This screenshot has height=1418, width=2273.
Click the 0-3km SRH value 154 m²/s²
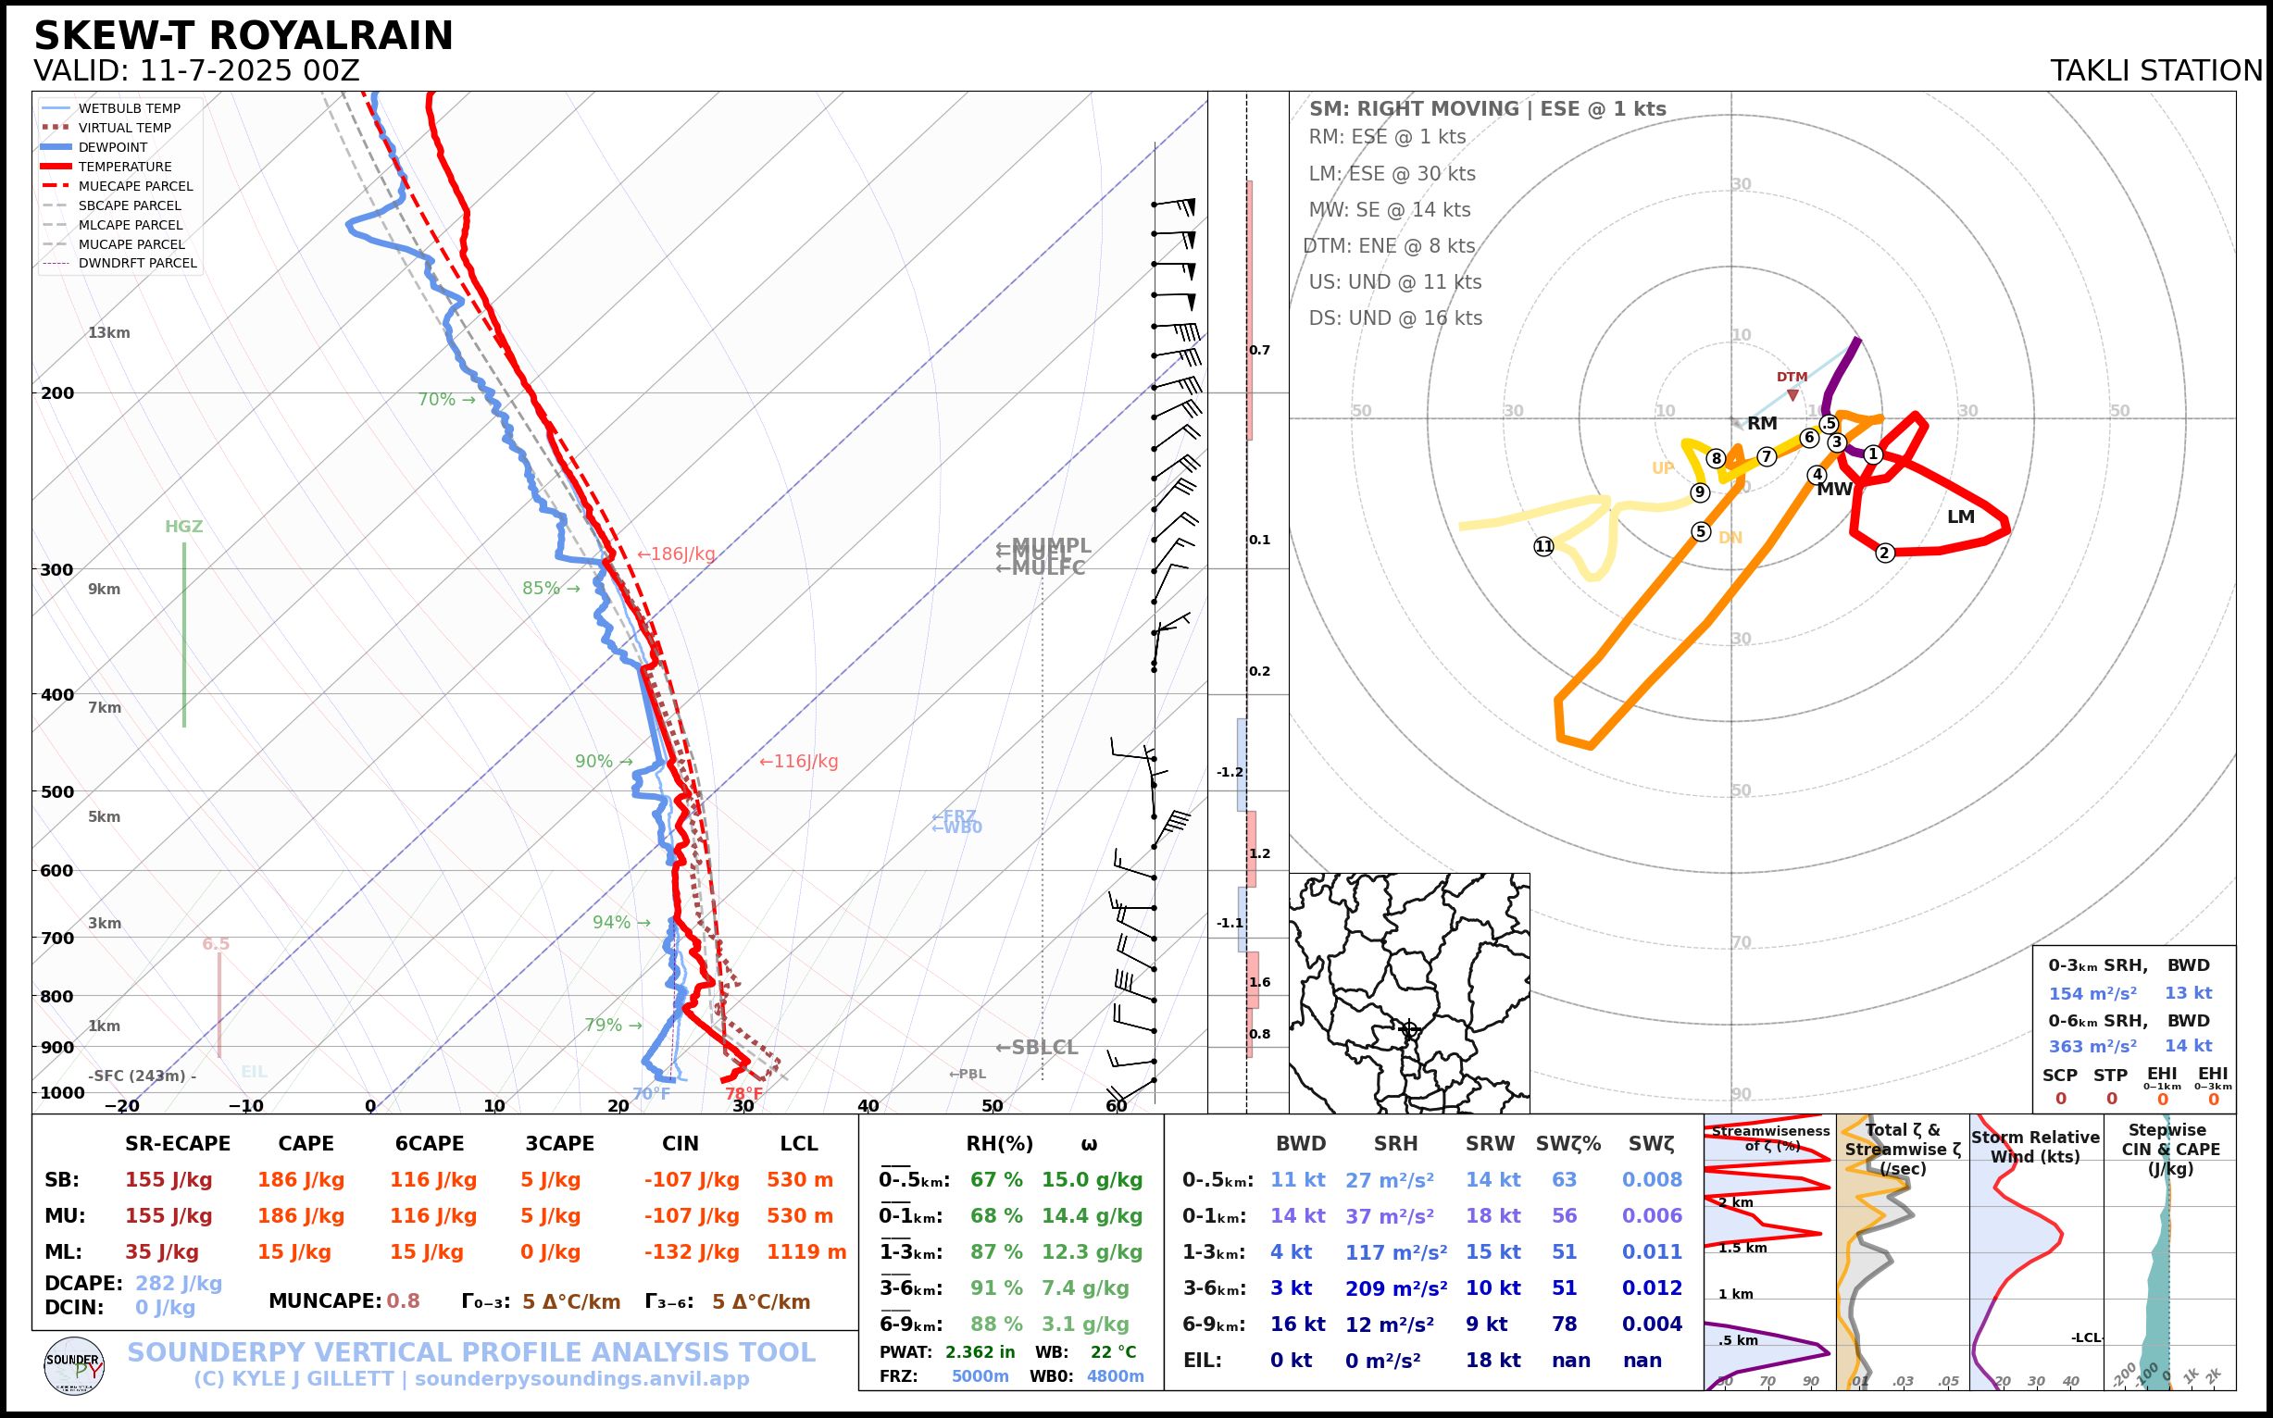coord(2092,993)
